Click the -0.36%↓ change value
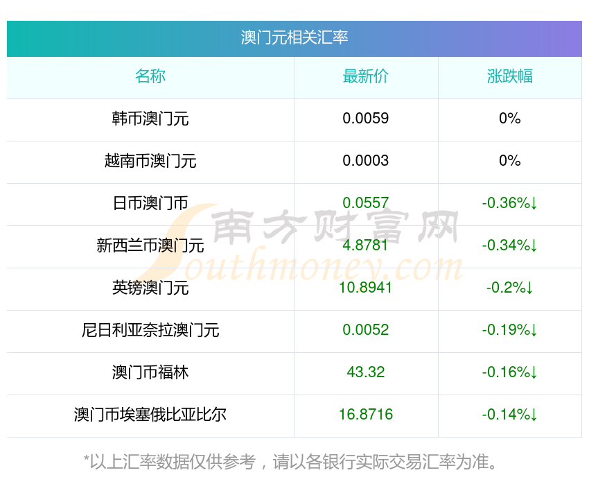 pyautogui.click(x=510, y=203)
